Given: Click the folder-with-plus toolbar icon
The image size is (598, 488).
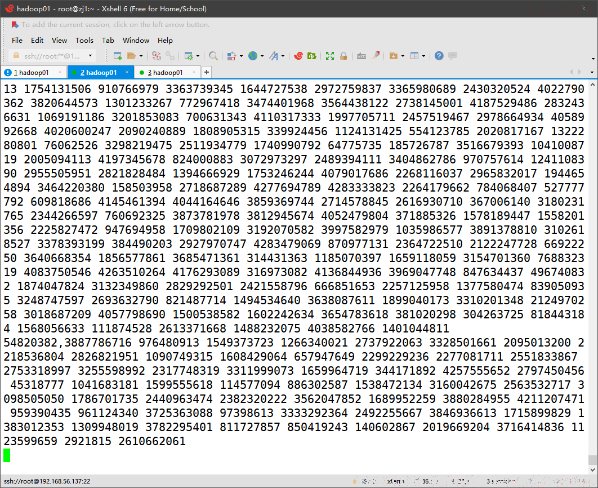Looking at the screenshot, I should pos(394,56).
